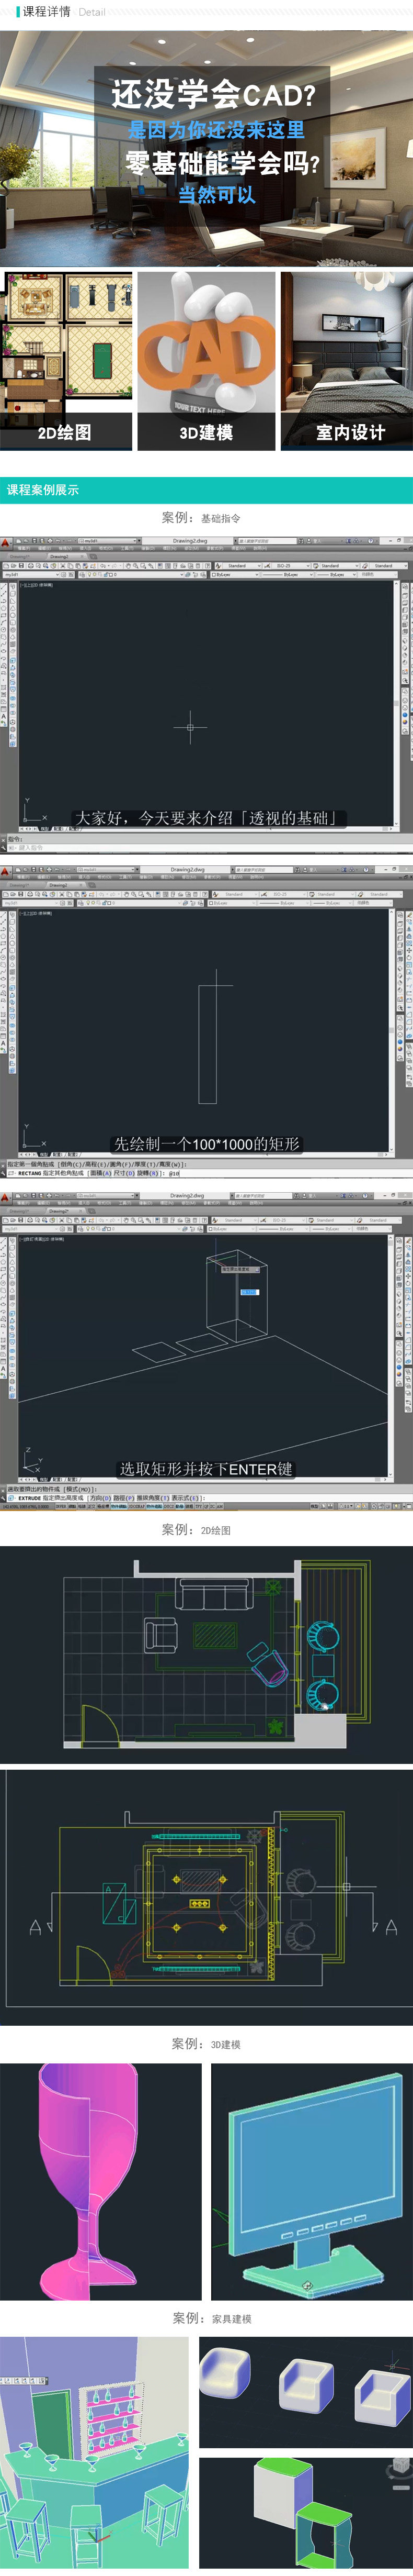The image size is (413, 2576).
Task: Click the UCS axis icon in the 100*1000矩形 screenshot
Action: (x=33, y=1138)
